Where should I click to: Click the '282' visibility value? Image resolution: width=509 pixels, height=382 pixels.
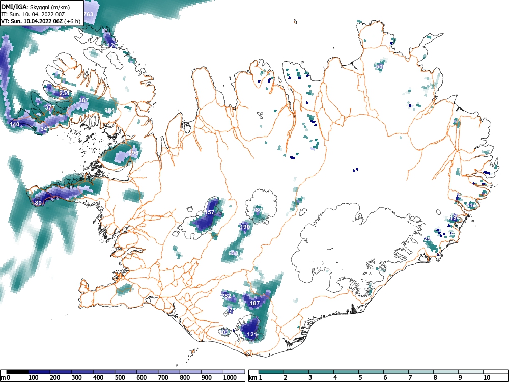coord(226,296)
